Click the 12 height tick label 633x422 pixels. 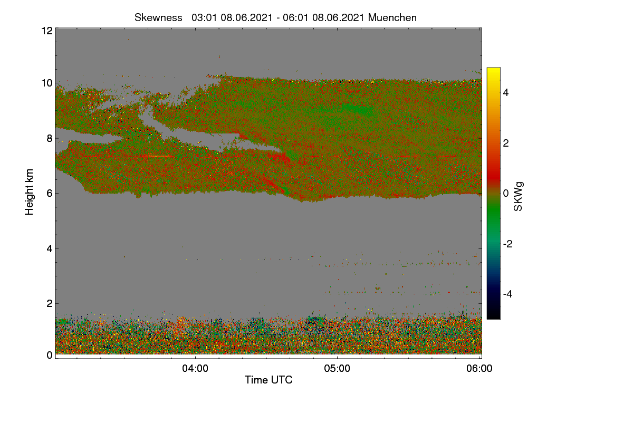coord(46,31)
